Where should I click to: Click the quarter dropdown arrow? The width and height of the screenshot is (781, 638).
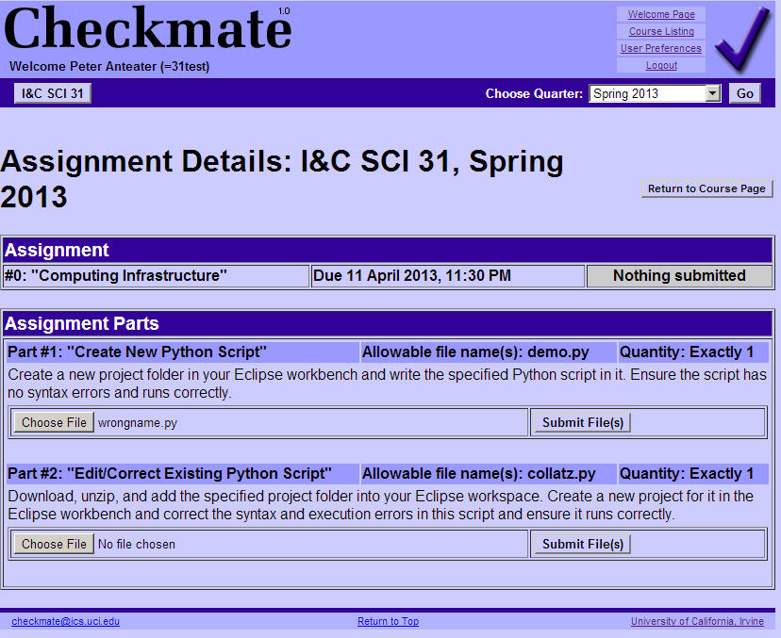point(713,93)
